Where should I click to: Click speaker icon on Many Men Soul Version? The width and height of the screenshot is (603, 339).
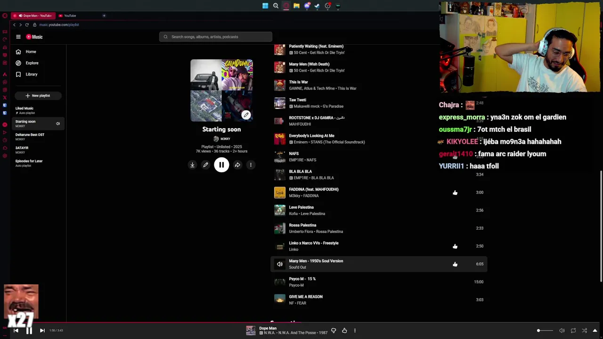click(x=280, y=264)
